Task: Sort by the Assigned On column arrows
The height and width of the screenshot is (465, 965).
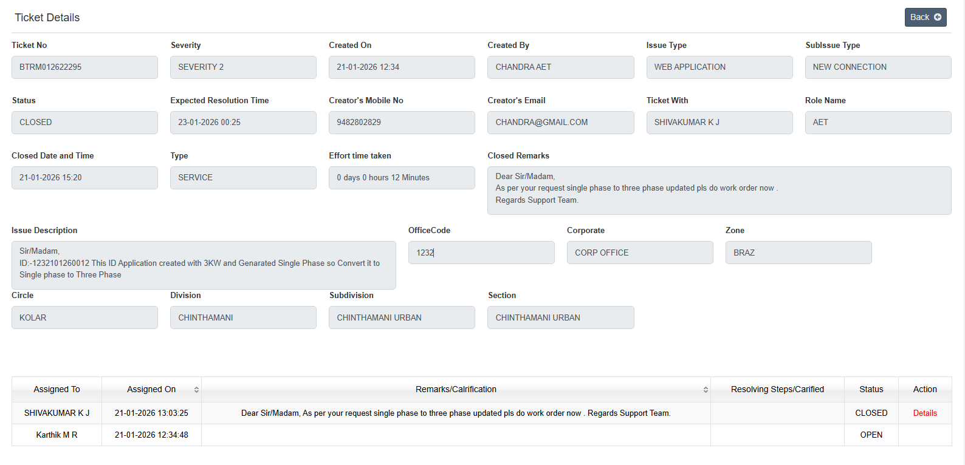Action: pos(196,390)
